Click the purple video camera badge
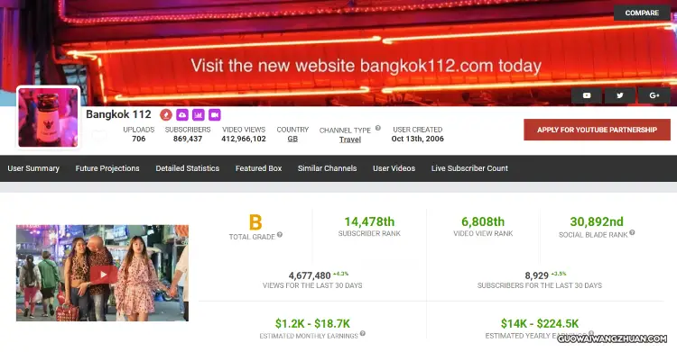The height and width of the screenshot is (352, 677). (215, 114)
